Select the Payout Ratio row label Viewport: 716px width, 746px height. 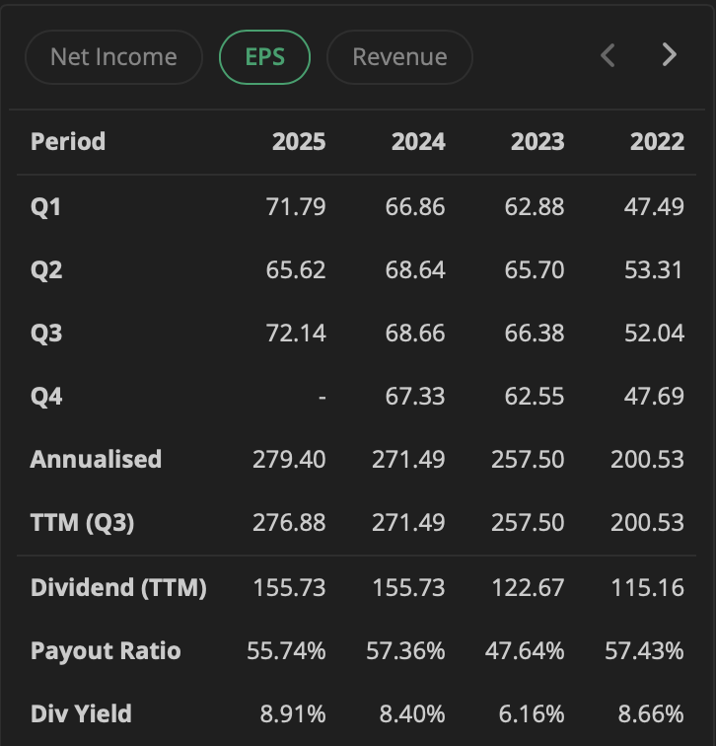pyautogui.click(x=106, y=651)
